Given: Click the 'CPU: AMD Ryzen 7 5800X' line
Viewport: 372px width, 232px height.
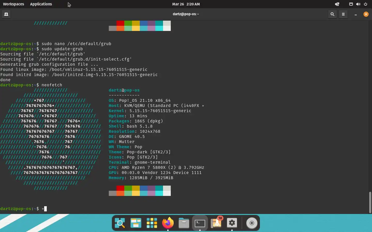Looking at the screenshot, I should pyautogui.click(x=157, y=168).
